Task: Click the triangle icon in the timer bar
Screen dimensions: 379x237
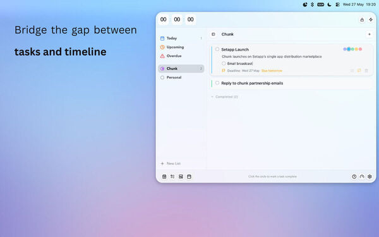Action: point(362,20)
